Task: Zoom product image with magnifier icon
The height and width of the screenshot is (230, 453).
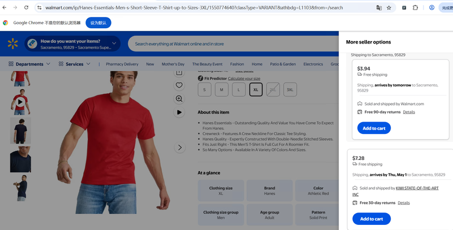Action: (179, 98)
